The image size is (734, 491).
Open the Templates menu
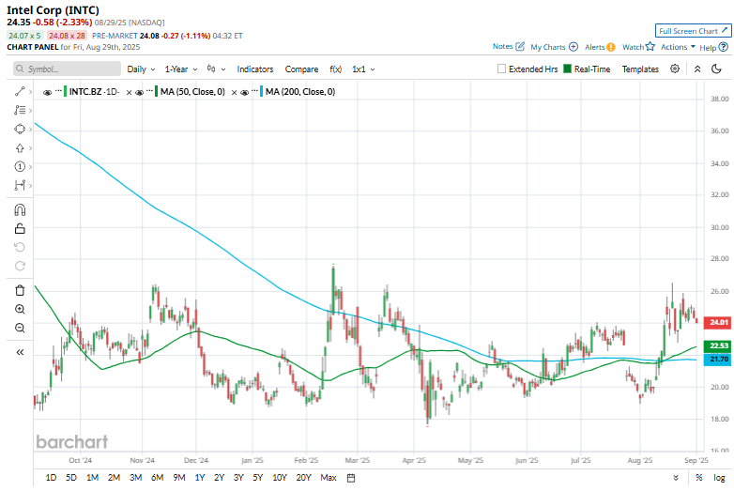tap(640, 69)
